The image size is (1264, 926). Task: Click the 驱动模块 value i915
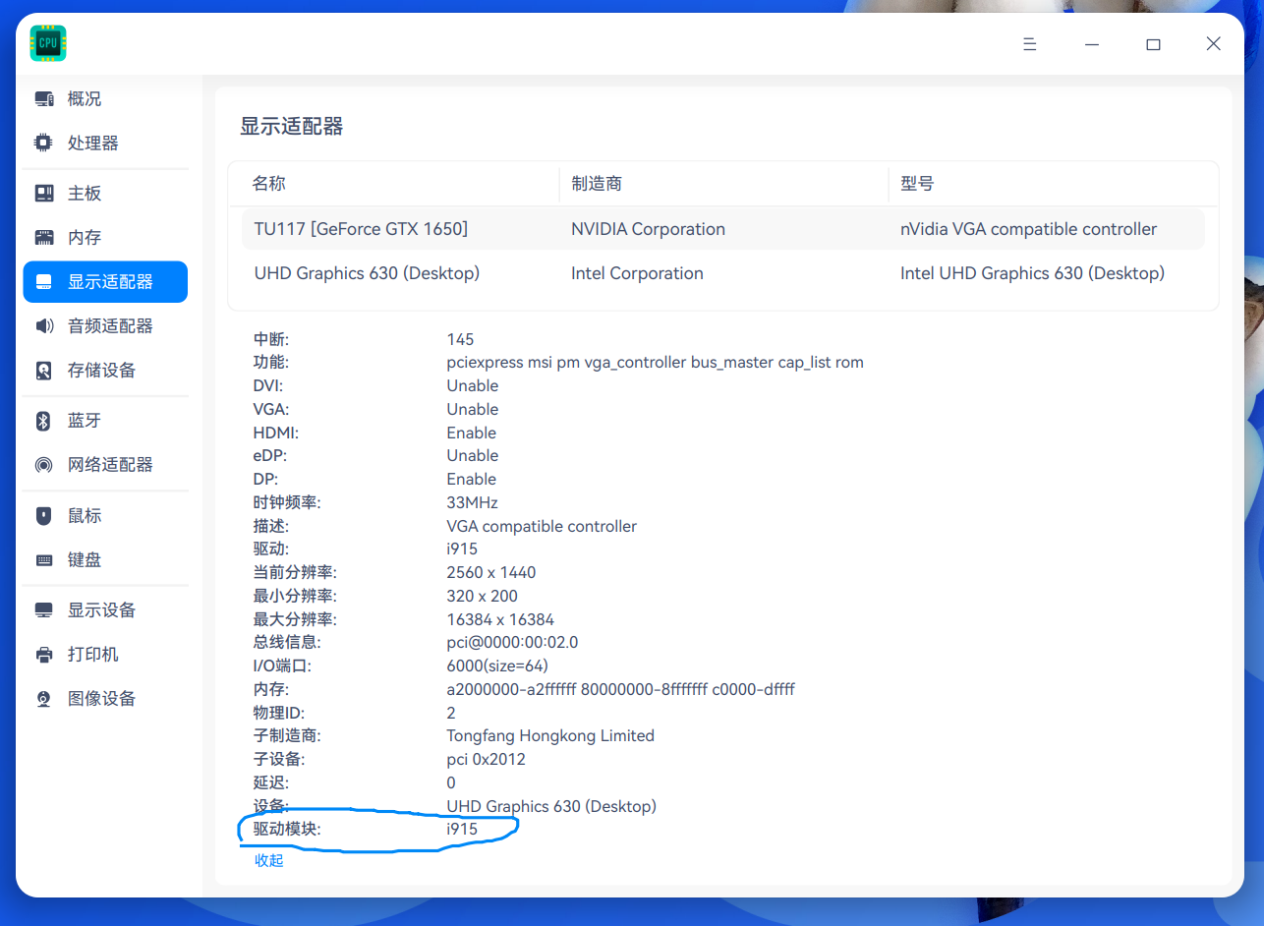pyautogui.click(x=462, y=829)
